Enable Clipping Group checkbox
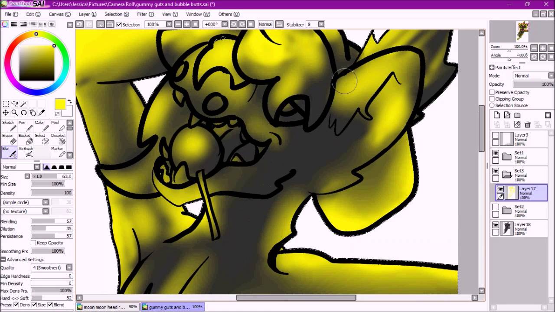This screenshot has width=555, height=312. (492, 99)
